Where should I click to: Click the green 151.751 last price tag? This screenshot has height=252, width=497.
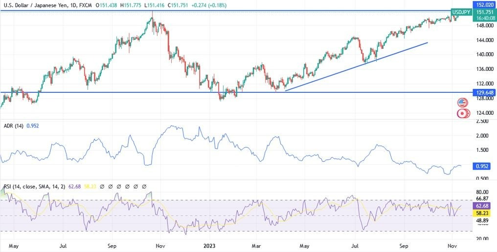click(x=484, y=12)
